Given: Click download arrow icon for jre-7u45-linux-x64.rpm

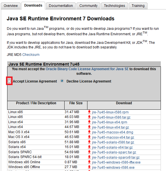Looking at the screenshot, I should pyautogui.click(x=89, y=122).
